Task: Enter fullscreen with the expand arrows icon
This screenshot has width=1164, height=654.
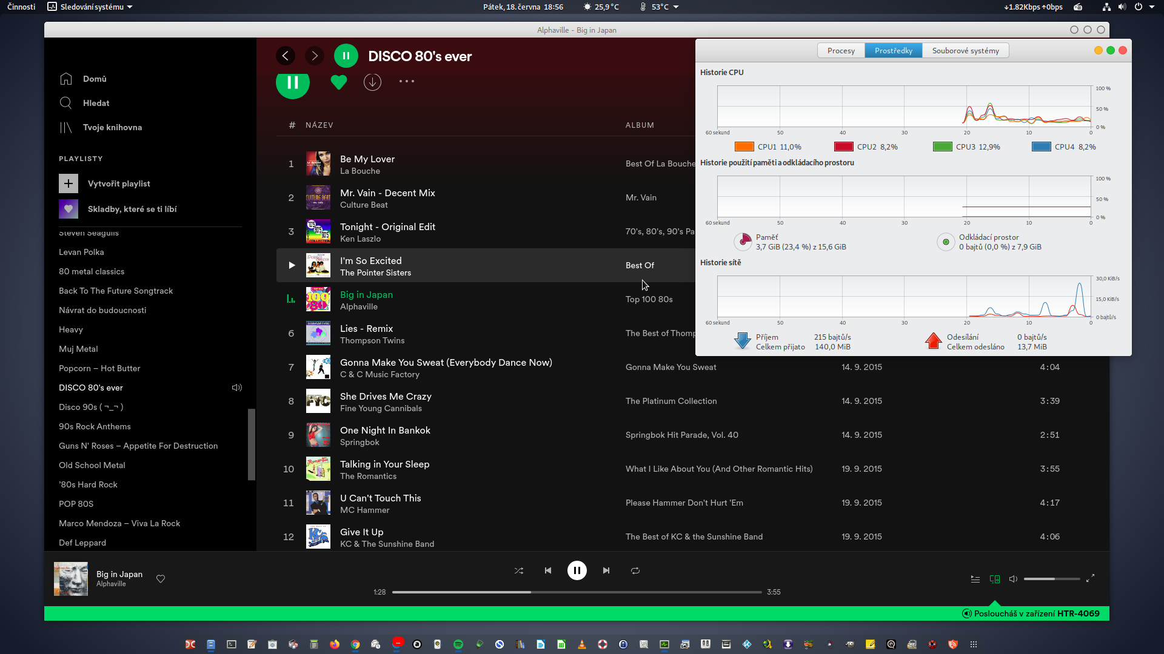Action: (x=1090, y=578)
